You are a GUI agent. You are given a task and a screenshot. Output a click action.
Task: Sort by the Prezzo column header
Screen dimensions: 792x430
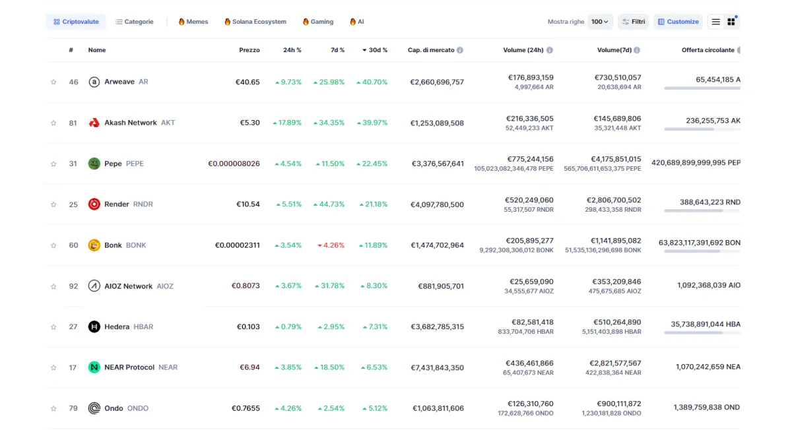(x=249, y=50)
